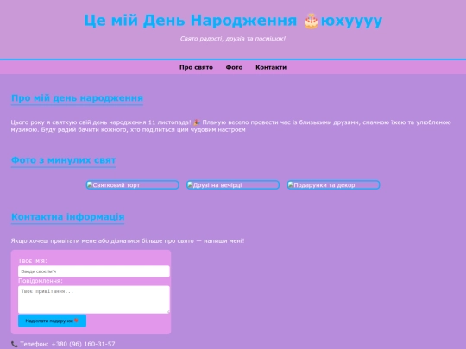Open the 'Святковий торт' broken image
The image size is (466, 349).
(133, 185)
